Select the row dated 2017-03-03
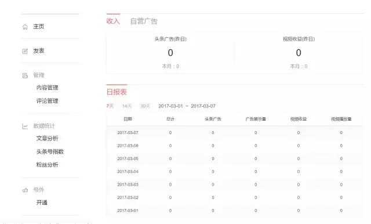 [x=234, y=185]
